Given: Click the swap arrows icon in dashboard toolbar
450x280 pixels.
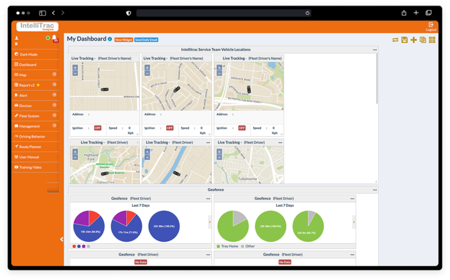Looking at the screenshot, I should click(395, 40).
